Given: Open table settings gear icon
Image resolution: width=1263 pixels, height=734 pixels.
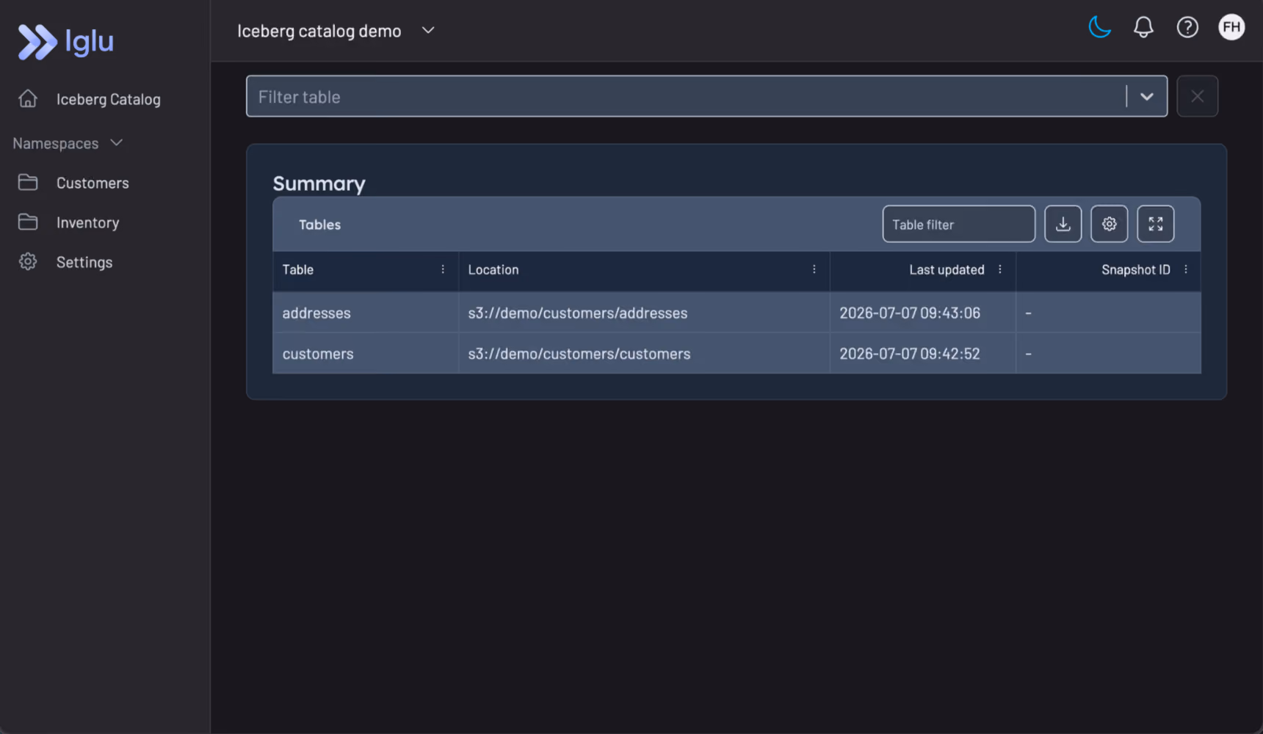Looking at the screenshot, I should click(x=1109, y=224).
